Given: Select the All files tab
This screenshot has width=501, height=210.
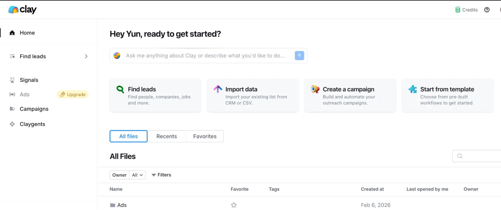Looking at the screenshot, I should 128,136.
